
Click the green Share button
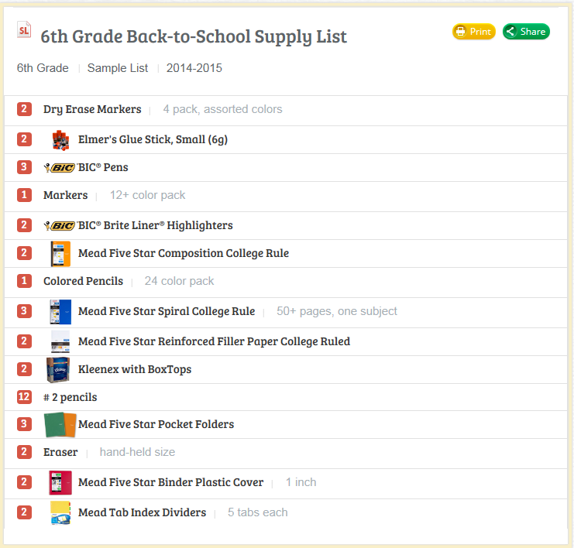click(x=526, y=32)
